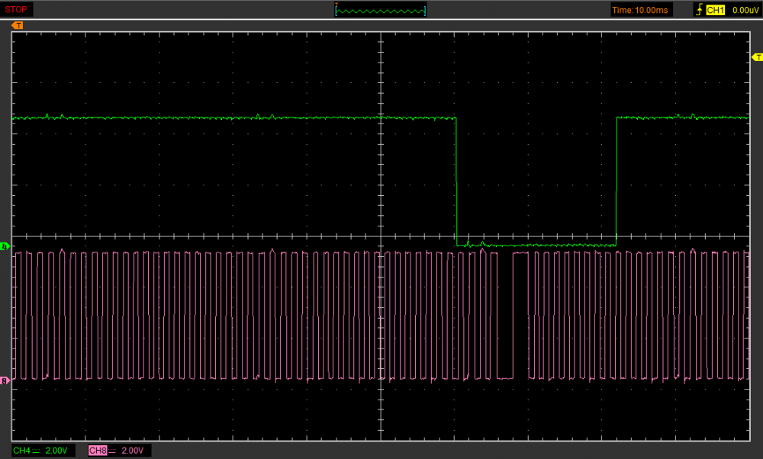Click the low portion of the green trace
763x459 pixels.
tap(534, 245)
